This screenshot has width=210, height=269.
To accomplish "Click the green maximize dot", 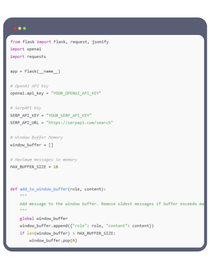I will pyautogui.click(x=25, y=28).
